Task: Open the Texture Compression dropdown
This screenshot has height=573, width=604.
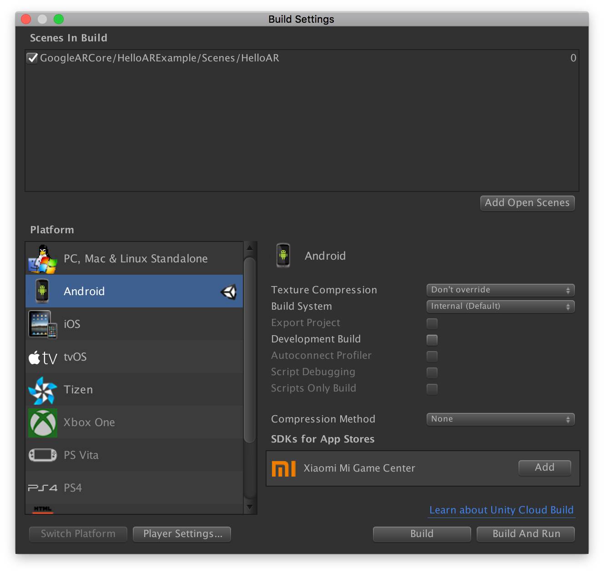Action: coord(500,290)
